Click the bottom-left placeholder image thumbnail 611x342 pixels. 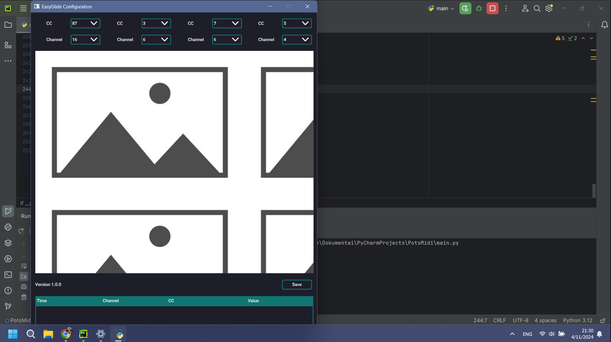pos(140,241)
